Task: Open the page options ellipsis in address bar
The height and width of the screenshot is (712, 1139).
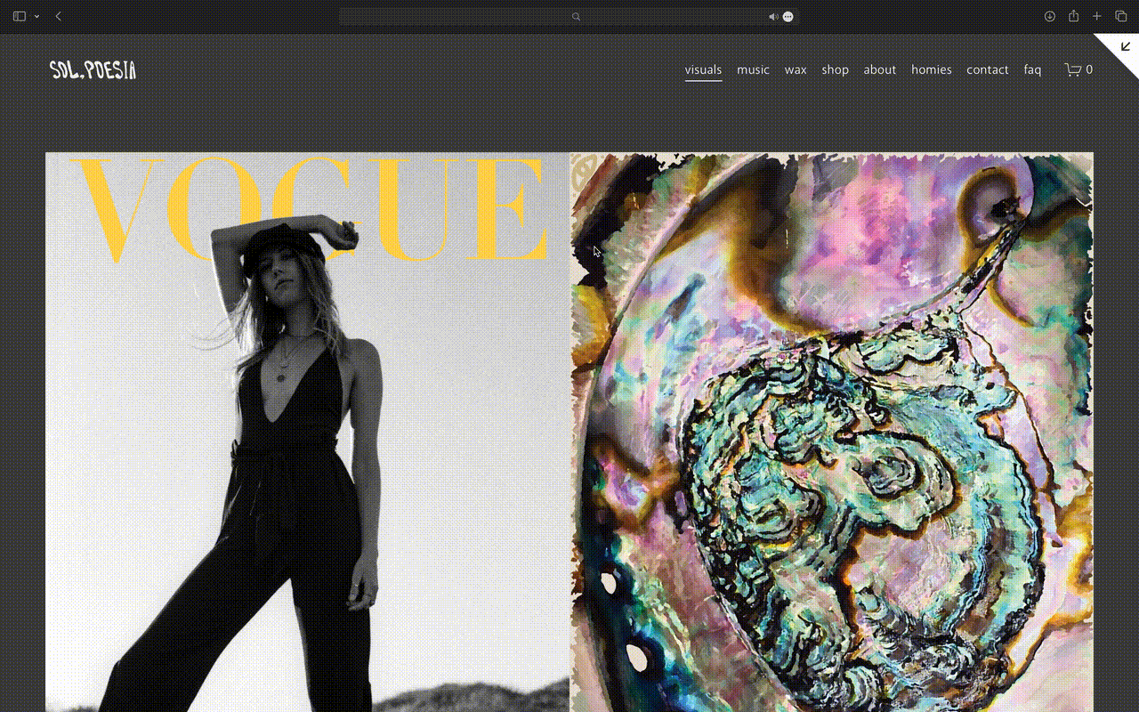Action: point(788,16)
